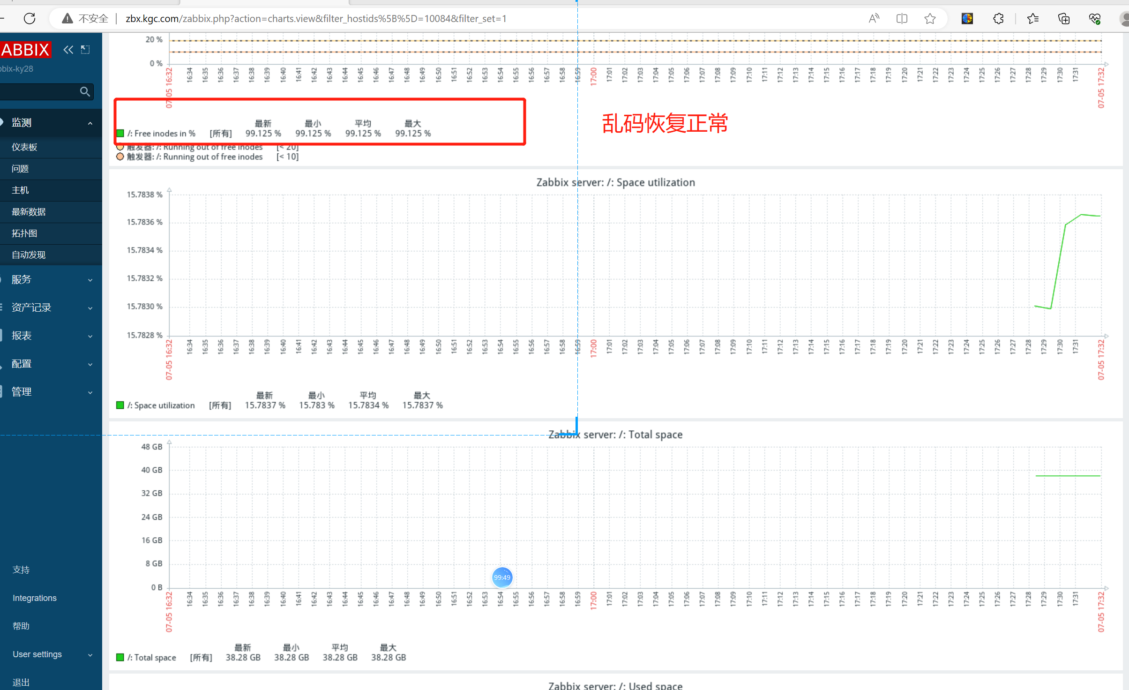Click the 17:00 marker on Total space axis
Viewport: 1129px width, 690px height.
click(x=593, y=601)
